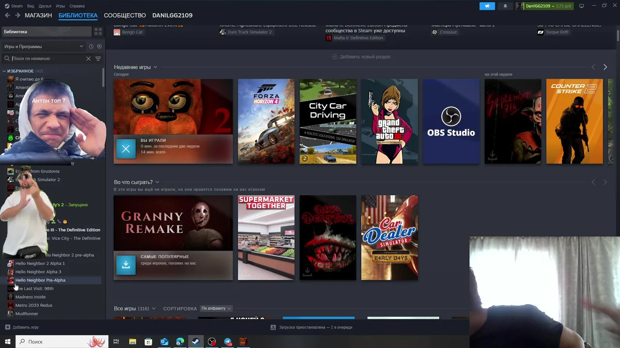The width and height of the screenshot is (620, 348).
Task: Open DANILGG2109 profile tab
Action: click(172, 15)
